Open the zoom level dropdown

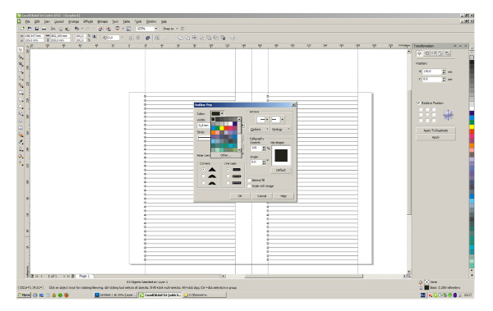coord(156,29)
